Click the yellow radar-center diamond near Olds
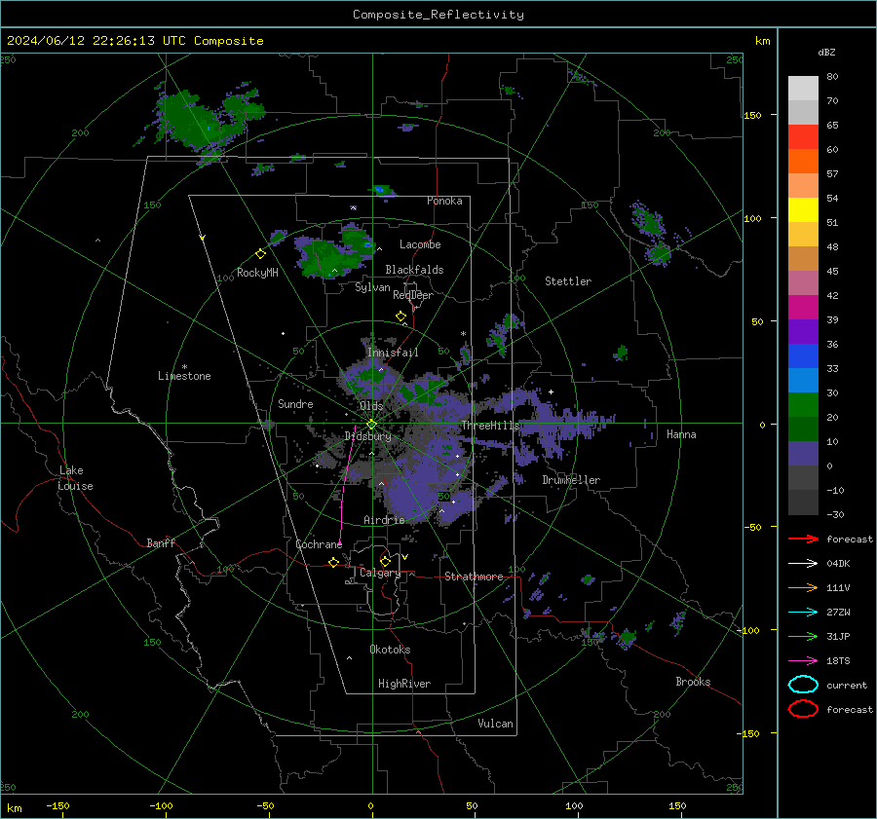The image size is (877, 819). (x=371, y=425)
